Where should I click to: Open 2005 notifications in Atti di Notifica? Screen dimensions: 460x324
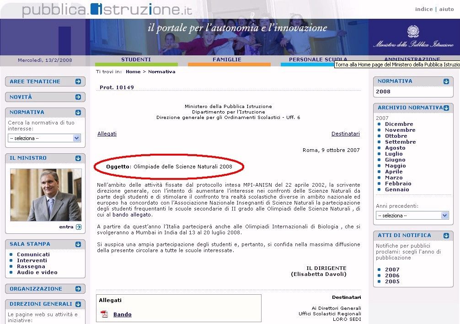(392, 281)
